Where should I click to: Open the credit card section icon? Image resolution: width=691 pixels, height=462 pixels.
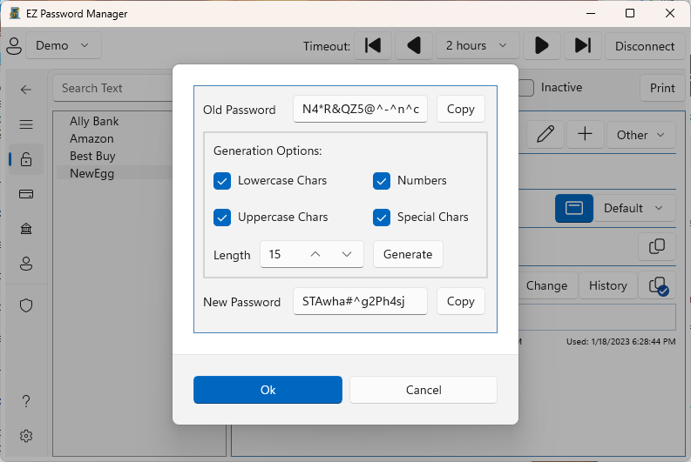click(26, 194)
